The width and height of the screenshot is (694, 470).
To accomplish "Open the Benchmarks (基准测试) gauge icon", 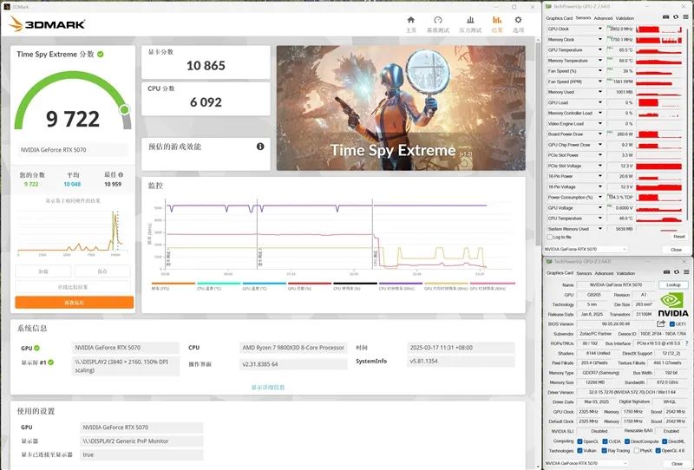I will click(x=438, y=20).
